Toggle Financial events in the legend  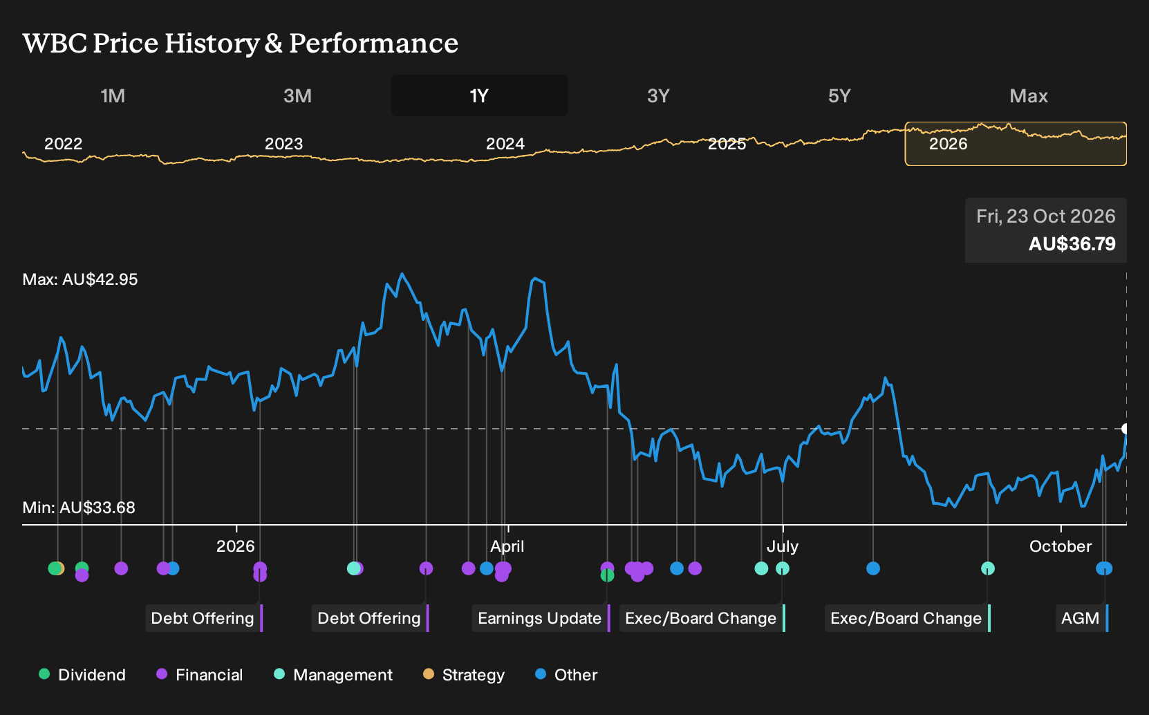[200, 675]
